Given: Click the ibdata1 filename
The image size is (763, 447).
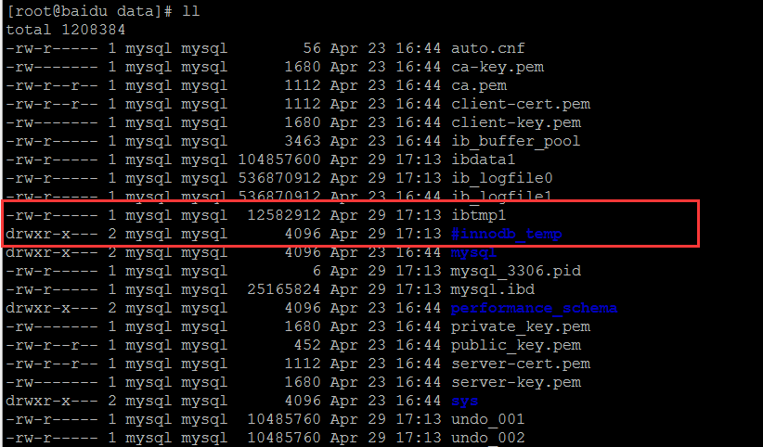Looking at the screenshot, I should (484, 160).
